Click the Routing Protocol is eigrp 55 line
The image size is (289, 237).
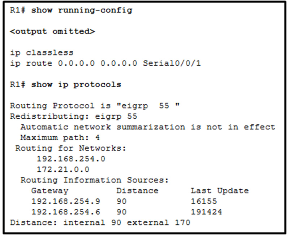(95, 106)
